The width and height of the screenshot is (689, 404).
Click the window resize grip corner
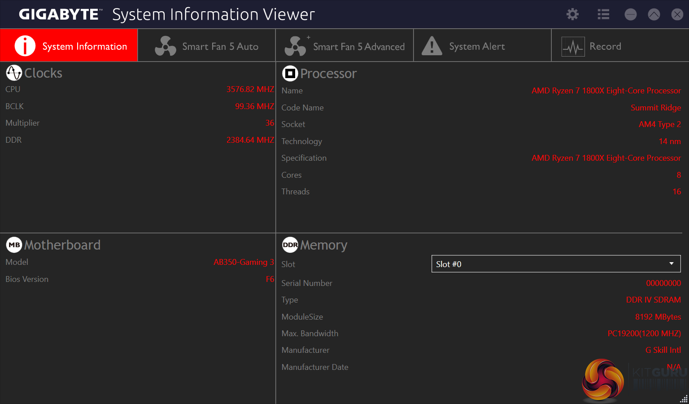click(x=684, y=399)
